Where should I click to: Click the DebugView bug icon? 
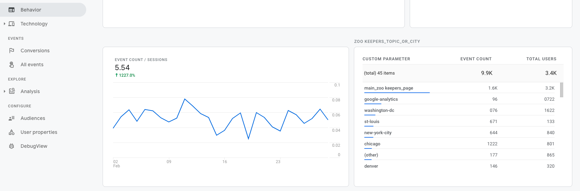[12, 146]
